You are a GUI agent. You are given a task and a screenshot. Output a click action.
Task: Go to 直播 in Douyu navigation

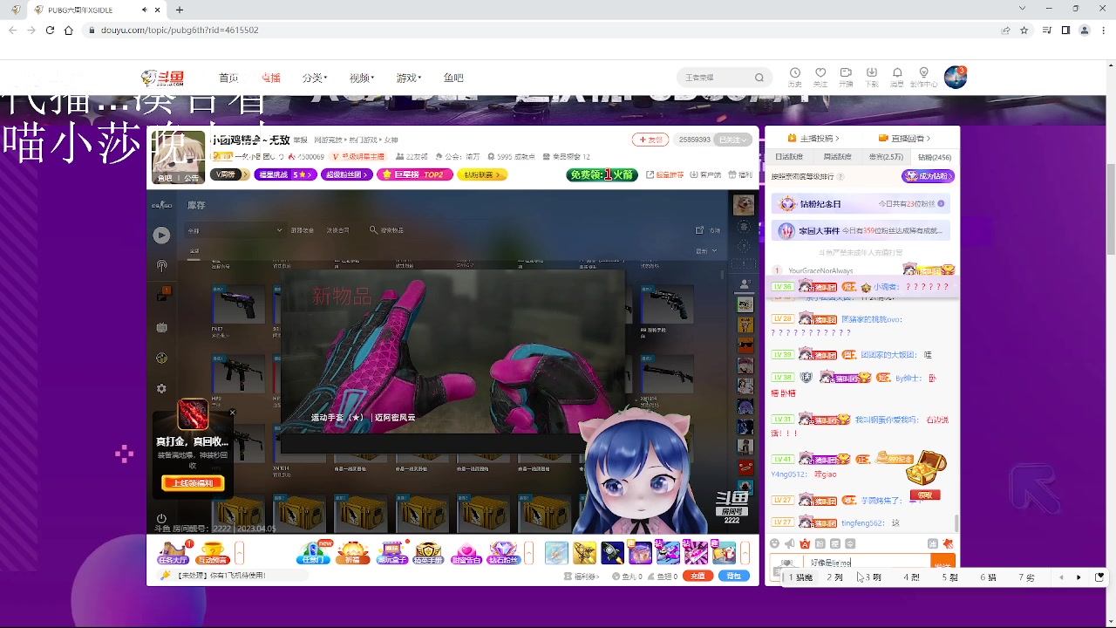(x=271, y=78)
